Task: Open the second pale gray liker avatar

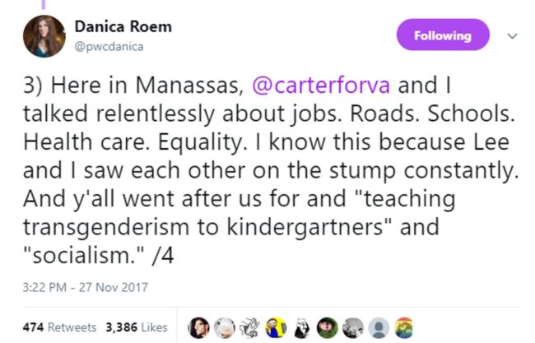Action: 223,327
